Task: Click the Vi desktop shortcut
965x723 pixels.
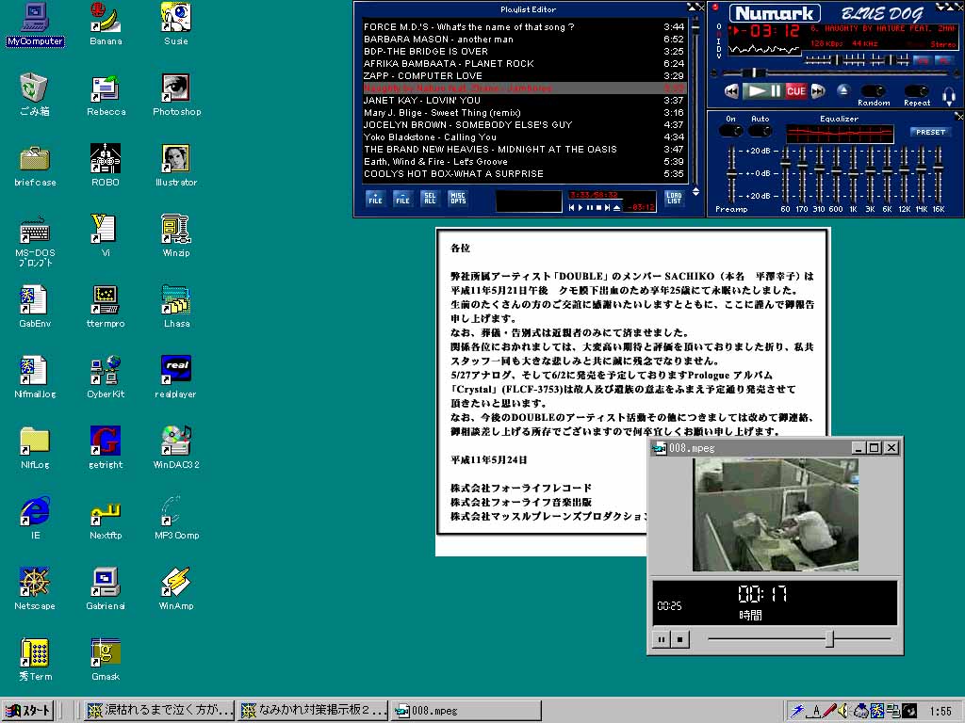Action: [x=106, y=236]
